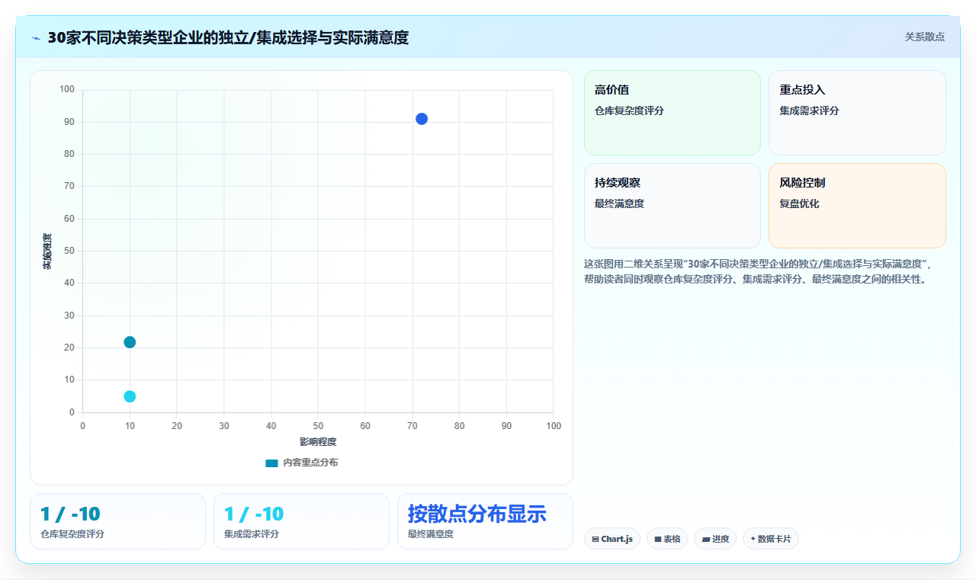Click the 表格 tag chip
This screenshot has width=976, height=580.
pos(667,539)
